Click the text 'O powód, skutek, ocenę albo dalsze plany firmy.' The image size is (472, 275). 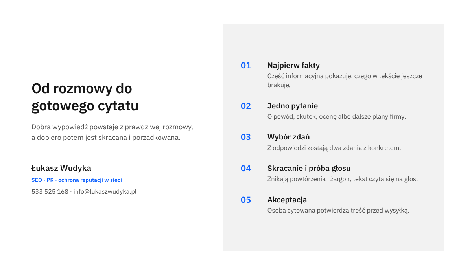click(x=337, y=117)
